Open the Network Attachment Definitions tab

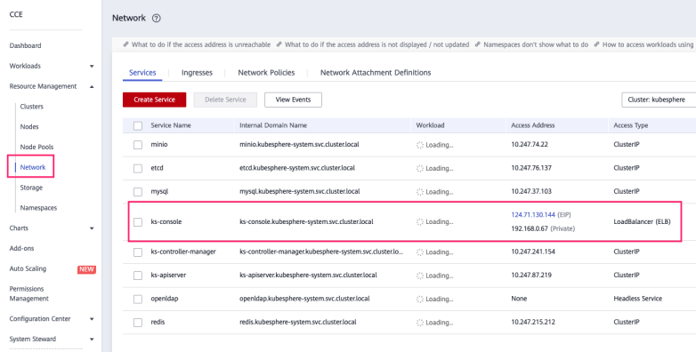tap(376, 73)
